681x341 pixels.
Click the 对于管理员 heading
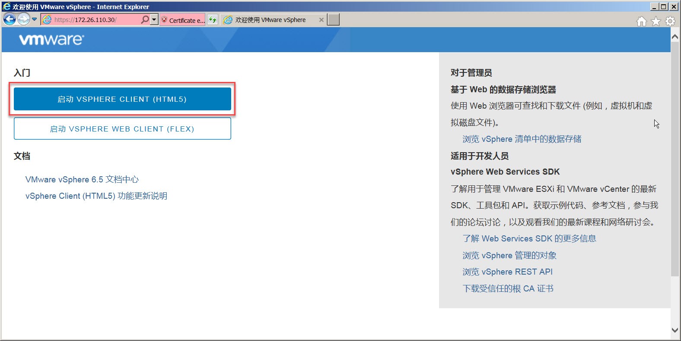coord(471,72)
